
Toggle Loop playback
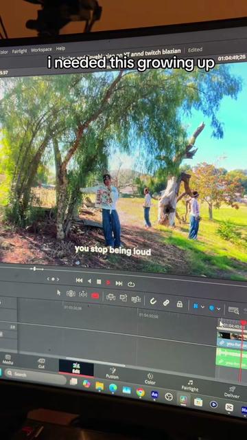[131, 284]
